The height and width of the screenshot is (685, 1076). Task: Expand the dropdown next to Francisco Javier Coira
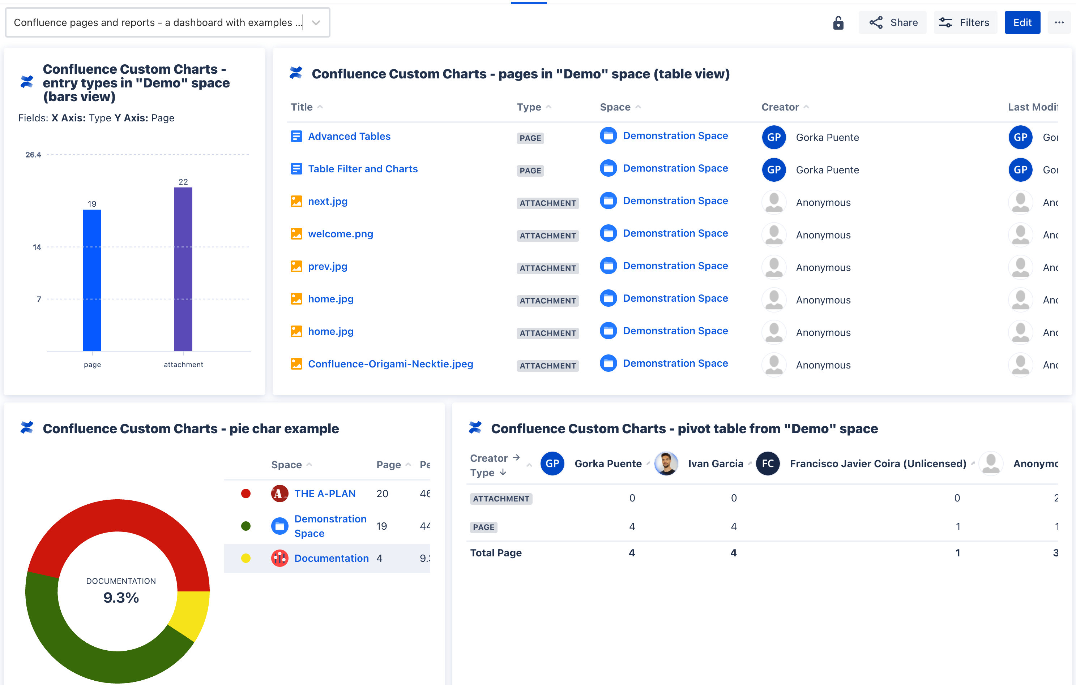pos(973,464)
